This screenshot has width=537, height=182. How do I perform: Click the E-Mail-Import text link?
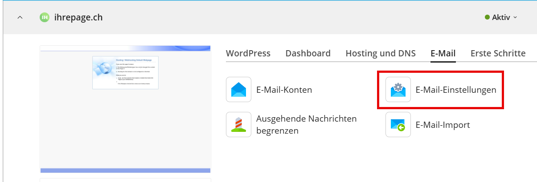coord(443,125)
